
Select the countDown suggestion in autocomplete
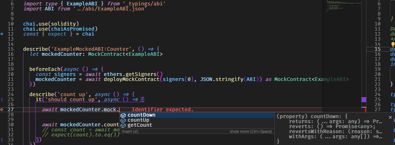point(197,115)
